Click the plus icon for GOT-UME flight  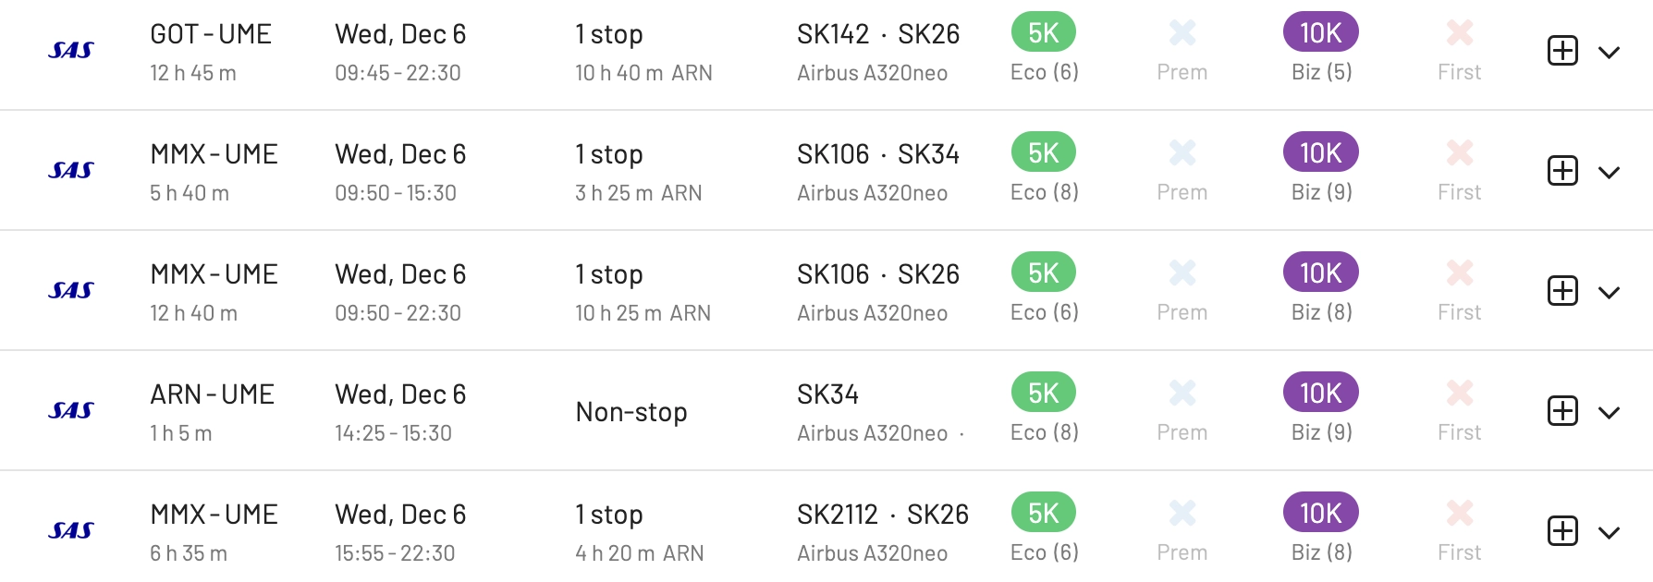coord(1562,51)
